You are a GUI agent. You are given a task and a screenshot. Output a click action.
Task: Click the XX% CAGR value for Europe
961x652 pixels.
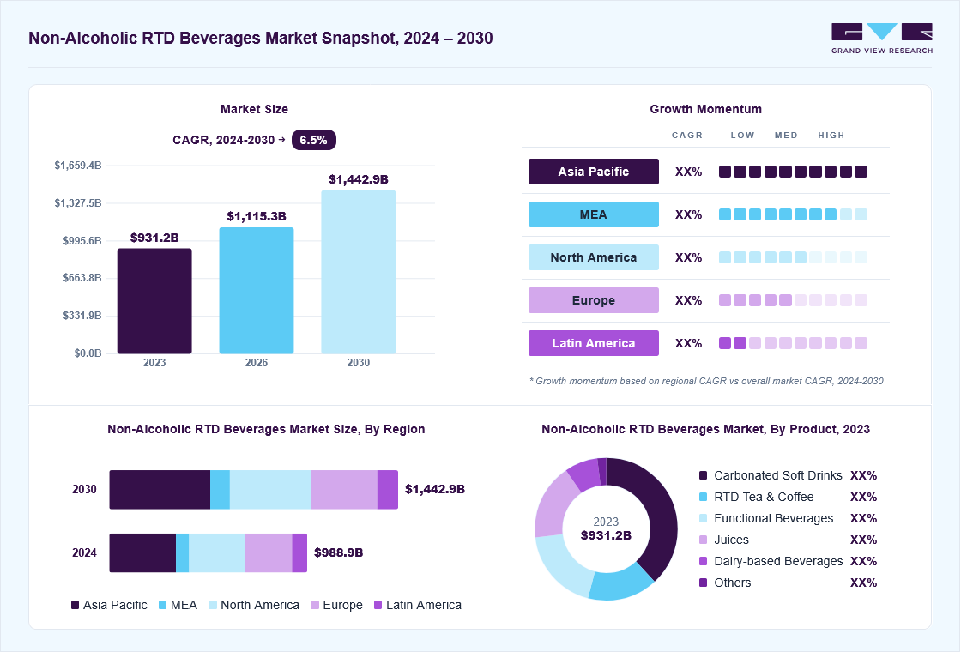click(x=688, y=301)
